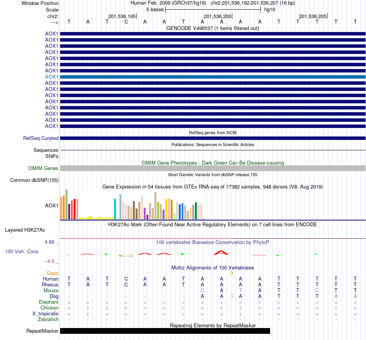366x340 pixels.
Task: Click the black AOX1 label beside GTEx chart
Action: coord(52,205)
